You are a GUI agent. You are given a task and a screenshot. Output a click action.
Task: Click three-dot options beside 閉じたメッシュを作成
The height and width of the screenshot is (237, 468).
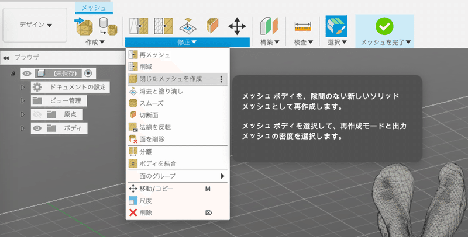[x=221, y=79]
